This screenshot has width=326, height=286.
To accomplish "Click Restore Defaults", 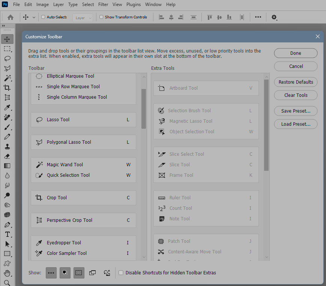I will (x=296, y=82).
